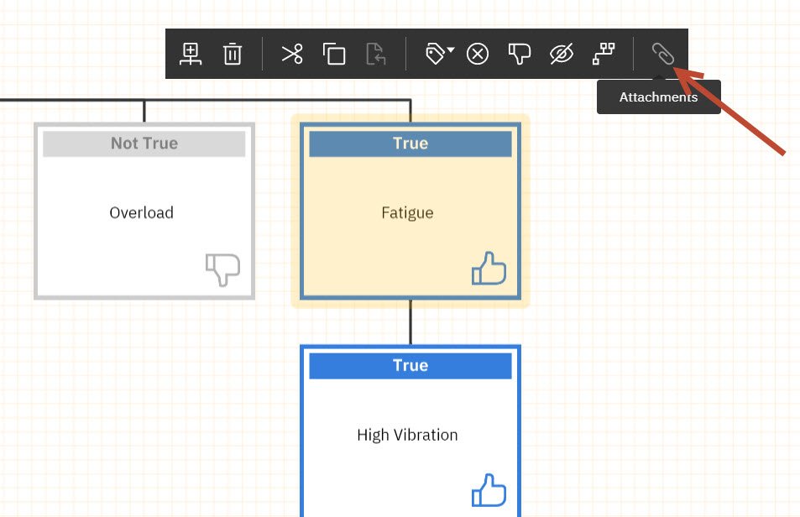Delete node using the trash icon
800x517 pixels.
pyautogui.click(x=233, y=54)
